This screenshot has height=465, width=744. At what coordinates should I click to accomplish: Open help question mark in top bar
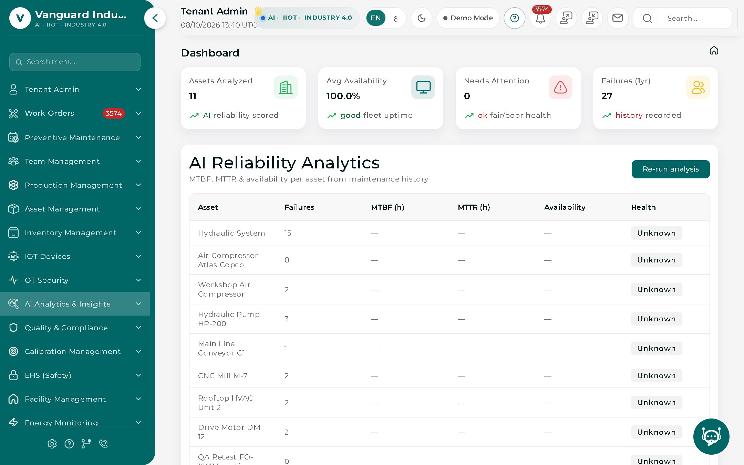click(x=515, y=18)
